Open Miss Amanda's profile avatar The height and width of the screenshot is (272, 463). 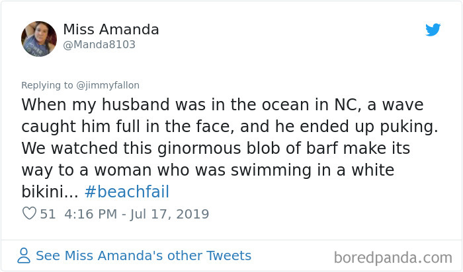click(39, 39)
